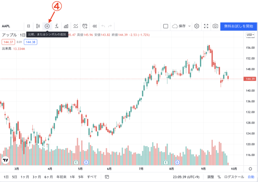This screenshot has height=182, width=258.
Task: Take a snapshot with the camera icon
Action: (x=215, y=26)
